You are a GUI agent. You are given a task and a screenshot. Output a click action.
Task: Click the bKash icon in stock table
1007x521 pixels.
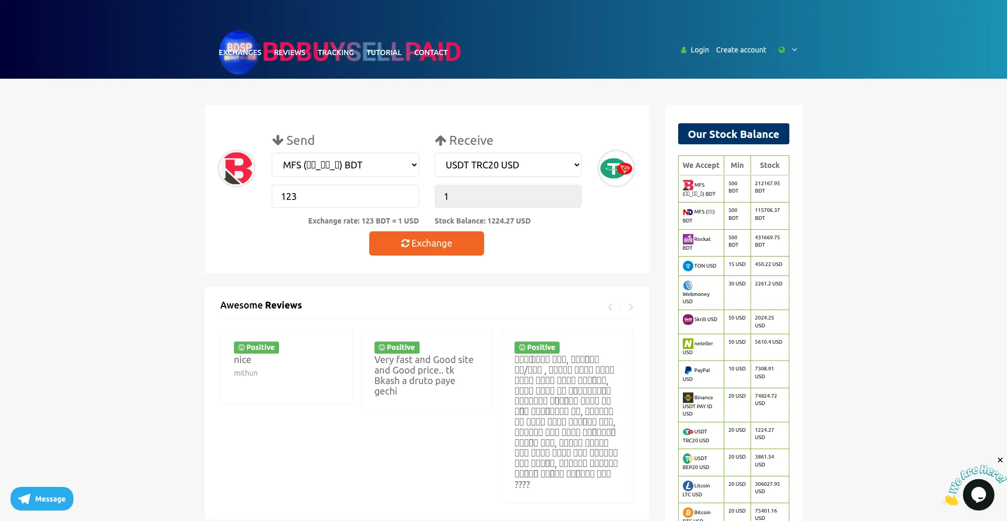tap(688, 185)
